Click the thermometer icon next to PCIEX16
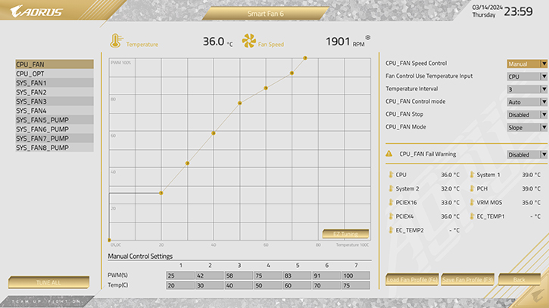The image size is (549, 308). pos(391,202)
